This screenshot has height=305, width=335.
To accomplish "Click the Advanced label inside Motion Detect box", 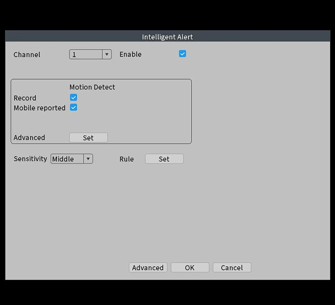I will 29,138.
